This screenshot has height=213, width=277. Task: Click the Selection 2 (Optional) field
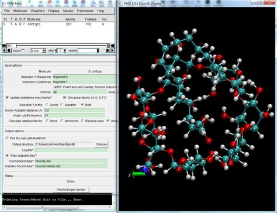(x=85, y=82)
